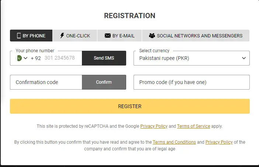
Task: Open the Terms and Conditions link
Action: [174, 142]
